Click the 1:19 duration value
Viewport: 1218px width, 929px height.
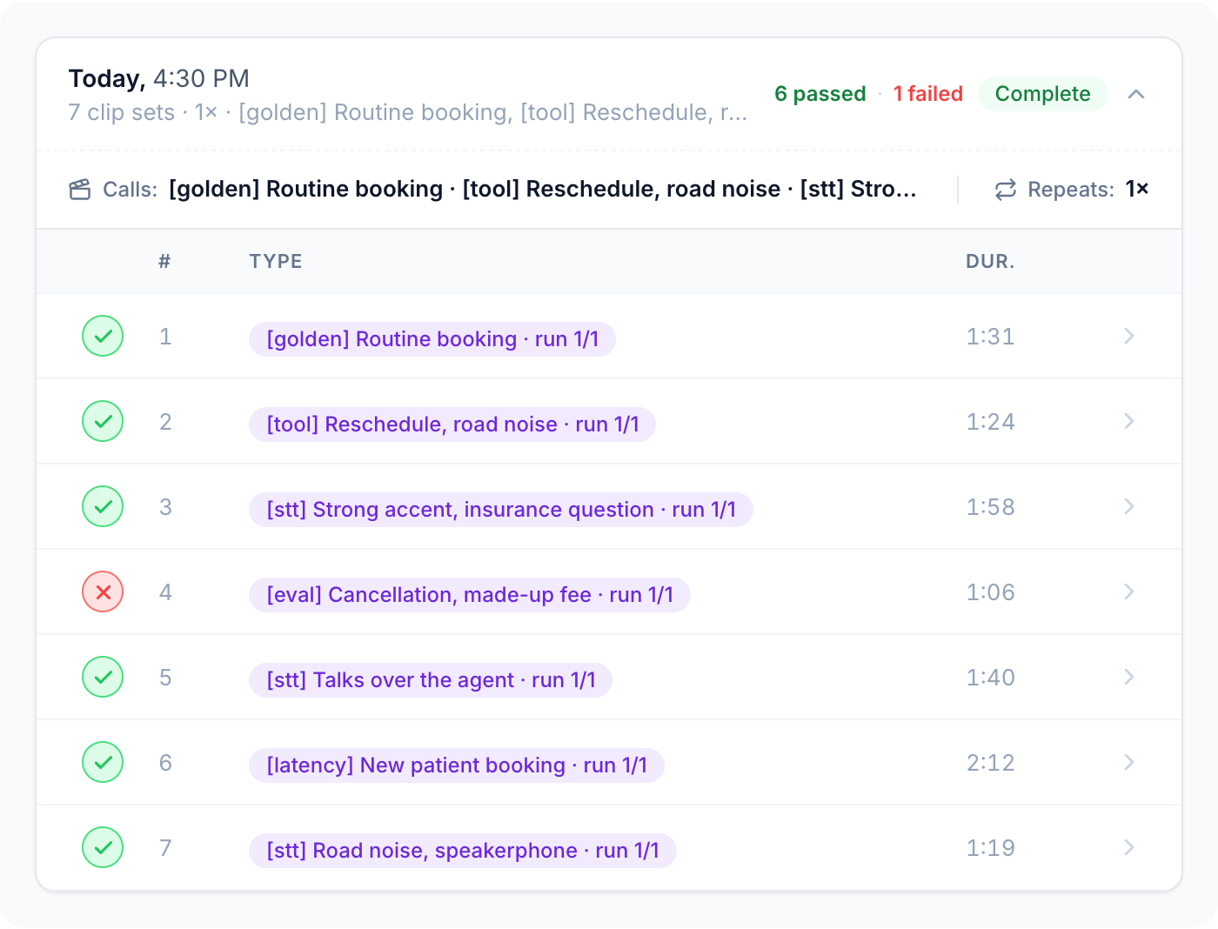[991, 848]
